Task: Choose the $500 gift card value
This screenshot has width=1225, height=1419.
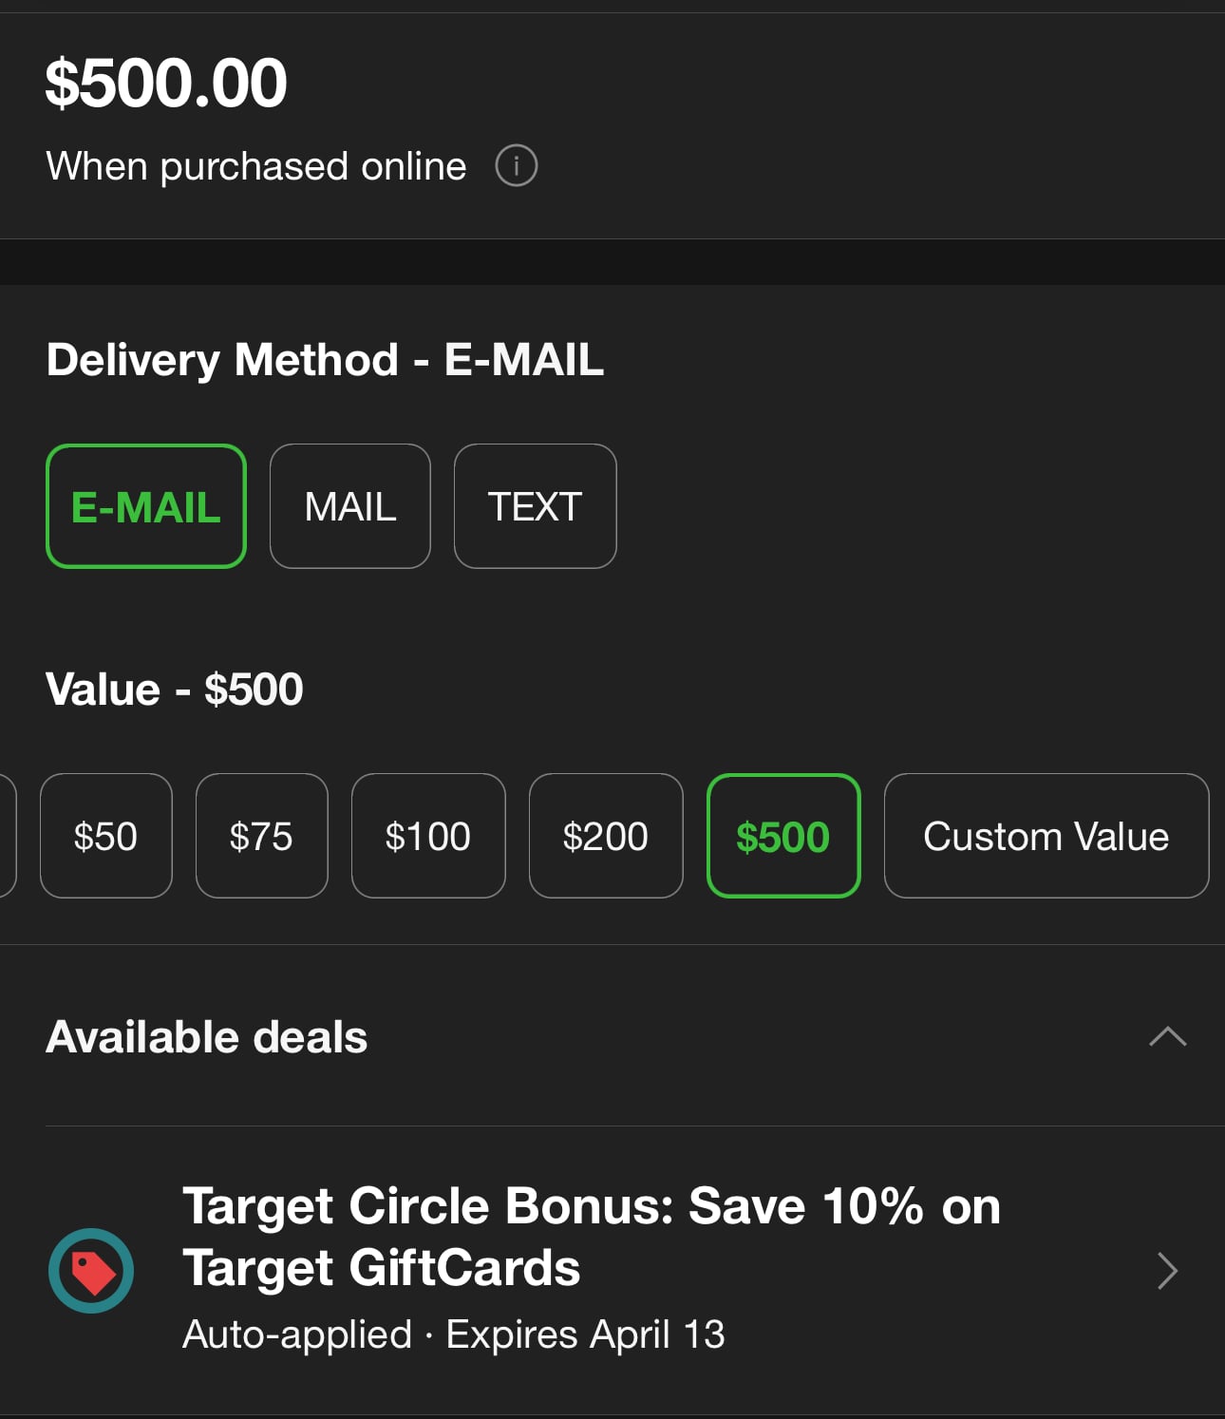Action: point(783,836)
